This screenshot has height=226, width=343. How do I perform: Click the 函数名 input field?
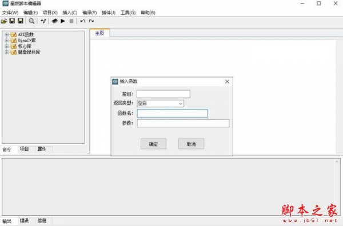(x=173, y=114)
